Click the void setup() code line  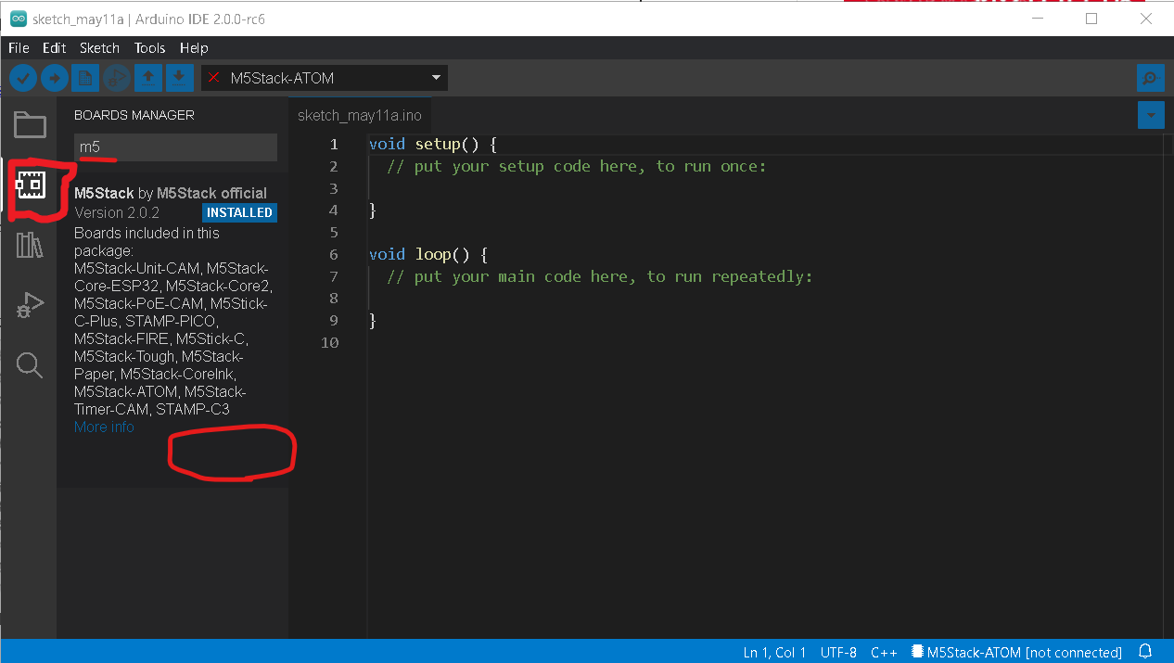[433, 145]
